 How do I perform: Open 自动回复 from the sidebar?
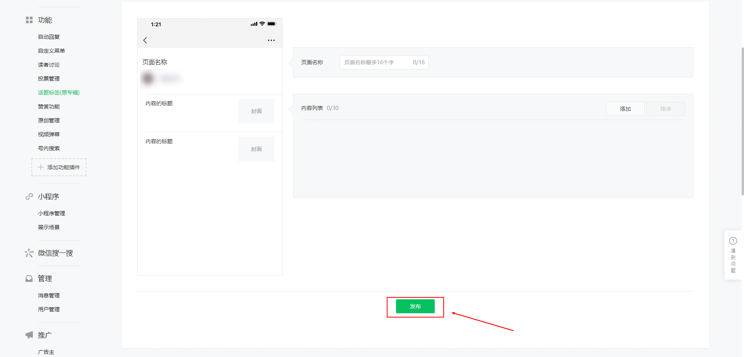48,37
